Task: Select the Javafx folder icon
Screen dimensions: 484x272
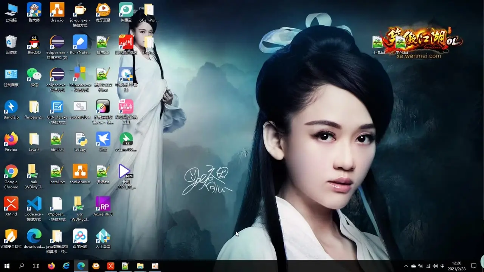Action: coord(34,142)
